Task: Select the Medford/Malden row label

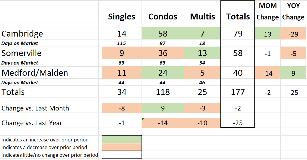Action: coord(35,73)
